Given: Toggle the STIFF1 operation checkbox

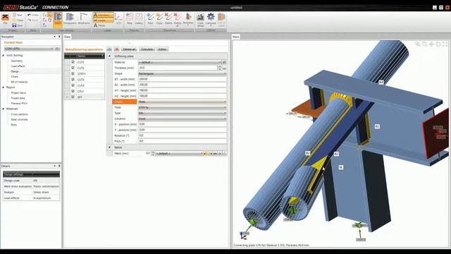Looking at the screenshot, I should (x=73, y=73).
